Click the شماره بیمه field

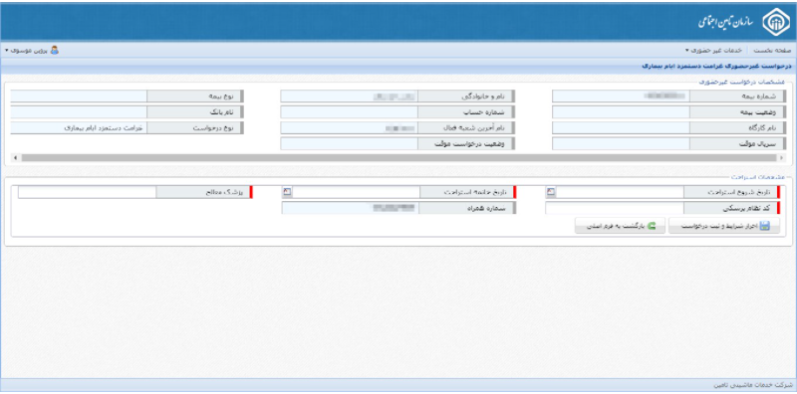click(621, 96)
